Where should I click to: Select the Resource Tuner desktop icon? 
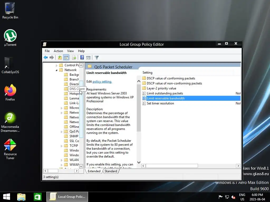(10, 149)
